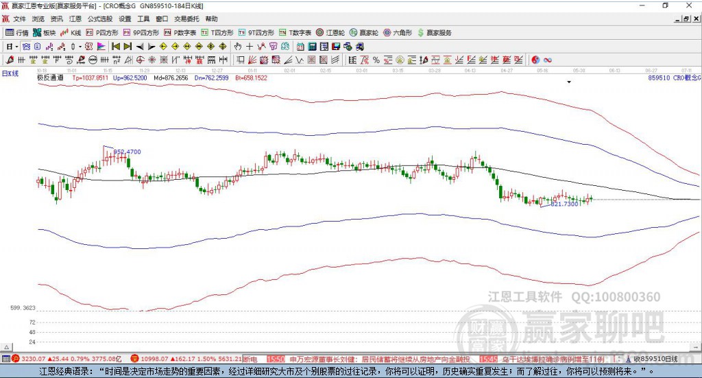Screen dimensions: 702x378
Task: Click the 821.7300 low price label
Action: click(564, 204)
